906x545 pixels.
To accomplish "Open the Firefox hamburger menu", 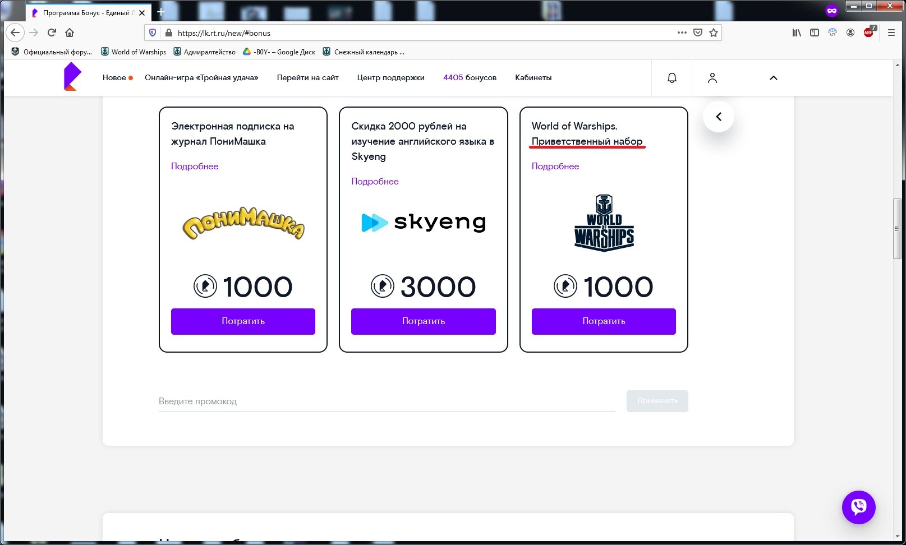I will (x=891, y=33).
